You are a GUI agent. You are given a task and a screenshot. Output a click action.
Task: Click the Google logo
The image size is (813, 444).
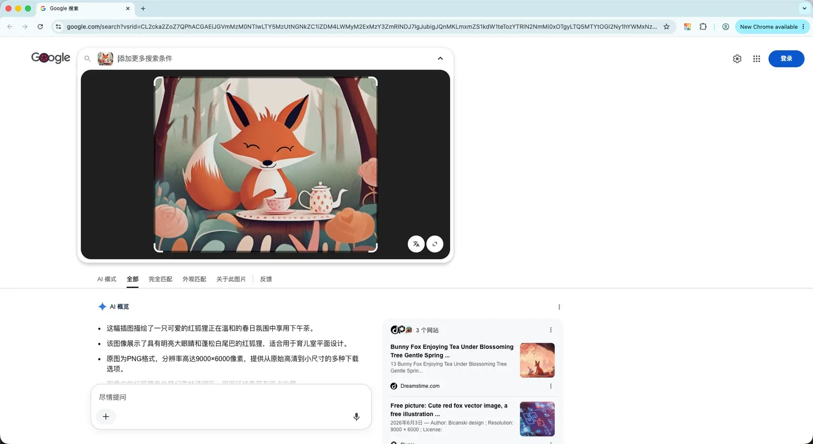point(51,57)
